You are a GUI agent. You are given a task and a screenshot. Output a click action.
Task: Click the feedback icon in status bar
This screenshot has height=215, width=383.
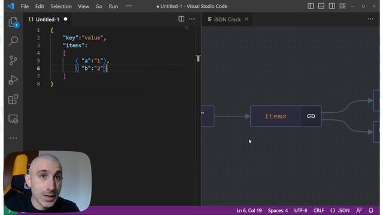coord(359,210)
